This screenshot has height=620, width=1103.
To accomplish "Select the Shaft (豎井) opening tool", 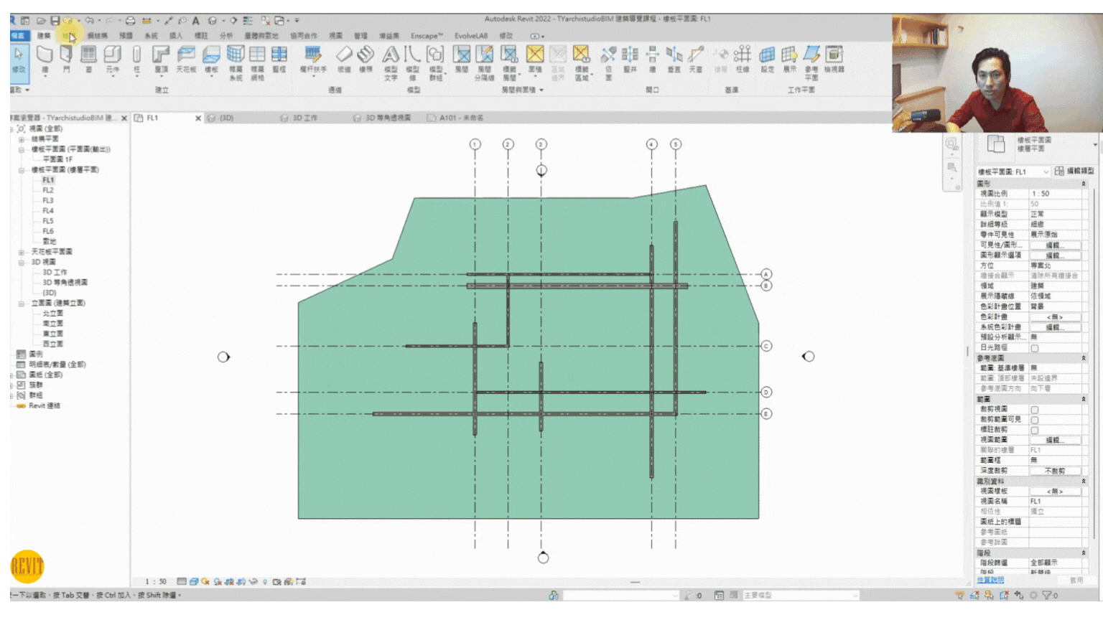I will [x=630, y=59].
